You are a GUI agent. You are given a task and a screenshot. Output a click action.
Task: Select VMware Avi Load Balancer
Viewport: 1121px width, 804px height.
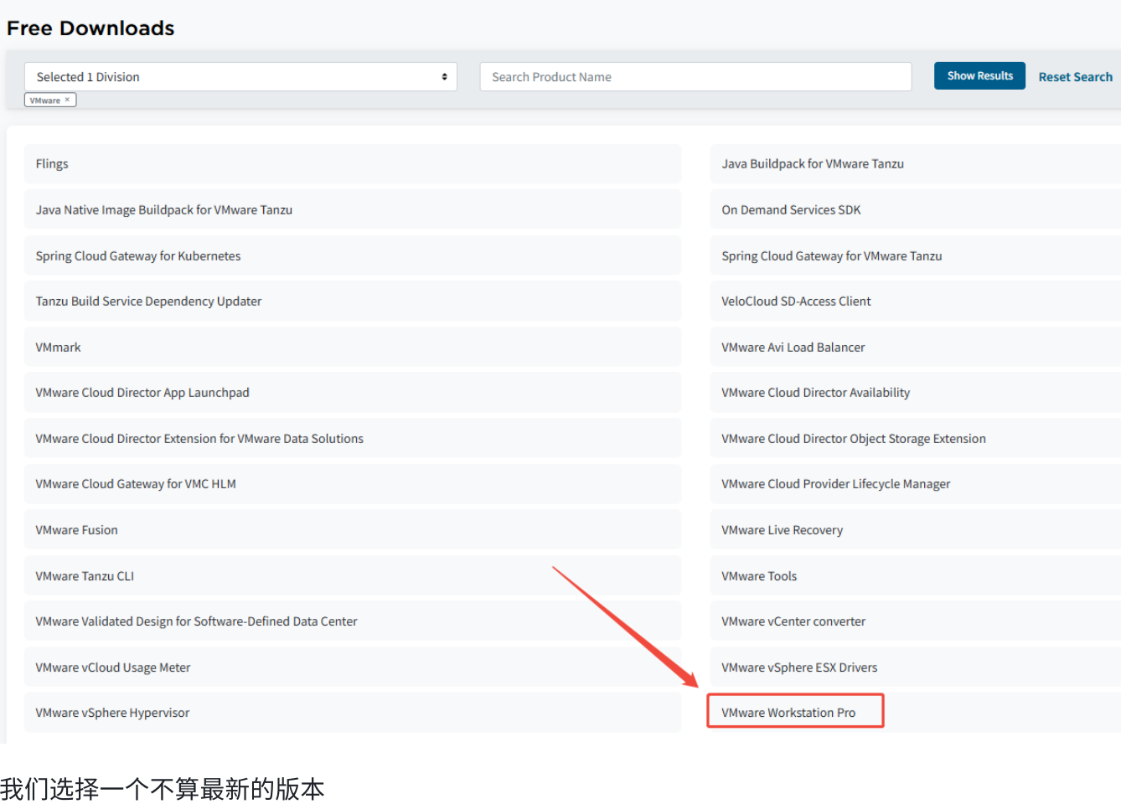[916, 348]
